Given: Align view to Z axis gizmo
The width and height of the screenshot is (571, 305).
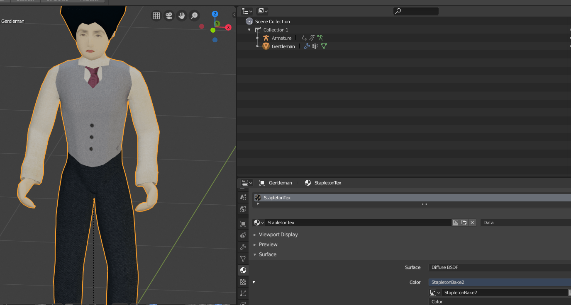Looking at the screenshot, I should [215, 14].
